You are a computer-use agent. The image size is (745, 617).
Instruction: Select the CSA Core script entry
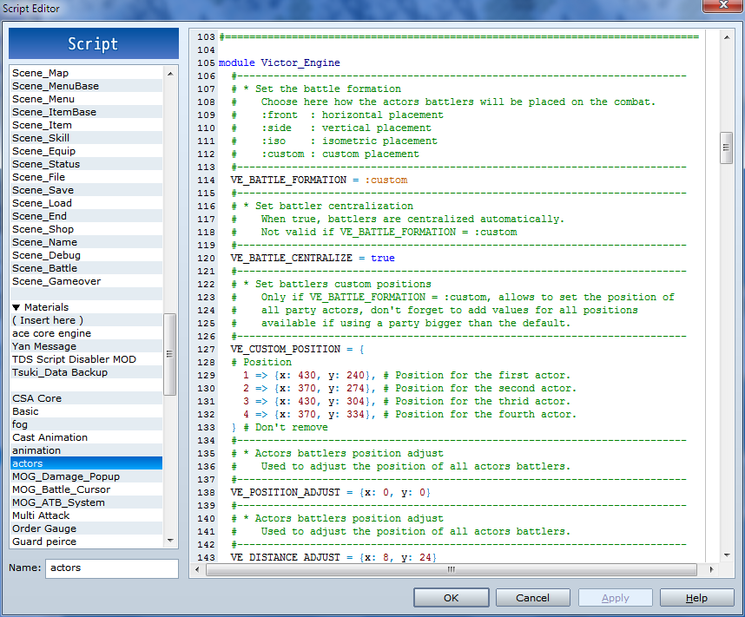point(36,398)
